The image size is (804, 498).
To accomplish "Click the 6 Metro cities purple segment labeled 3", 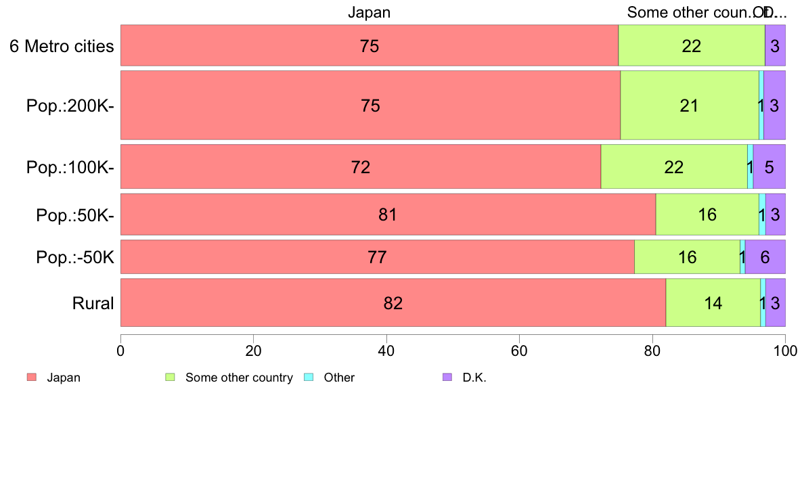I will [x=776, y=45].
